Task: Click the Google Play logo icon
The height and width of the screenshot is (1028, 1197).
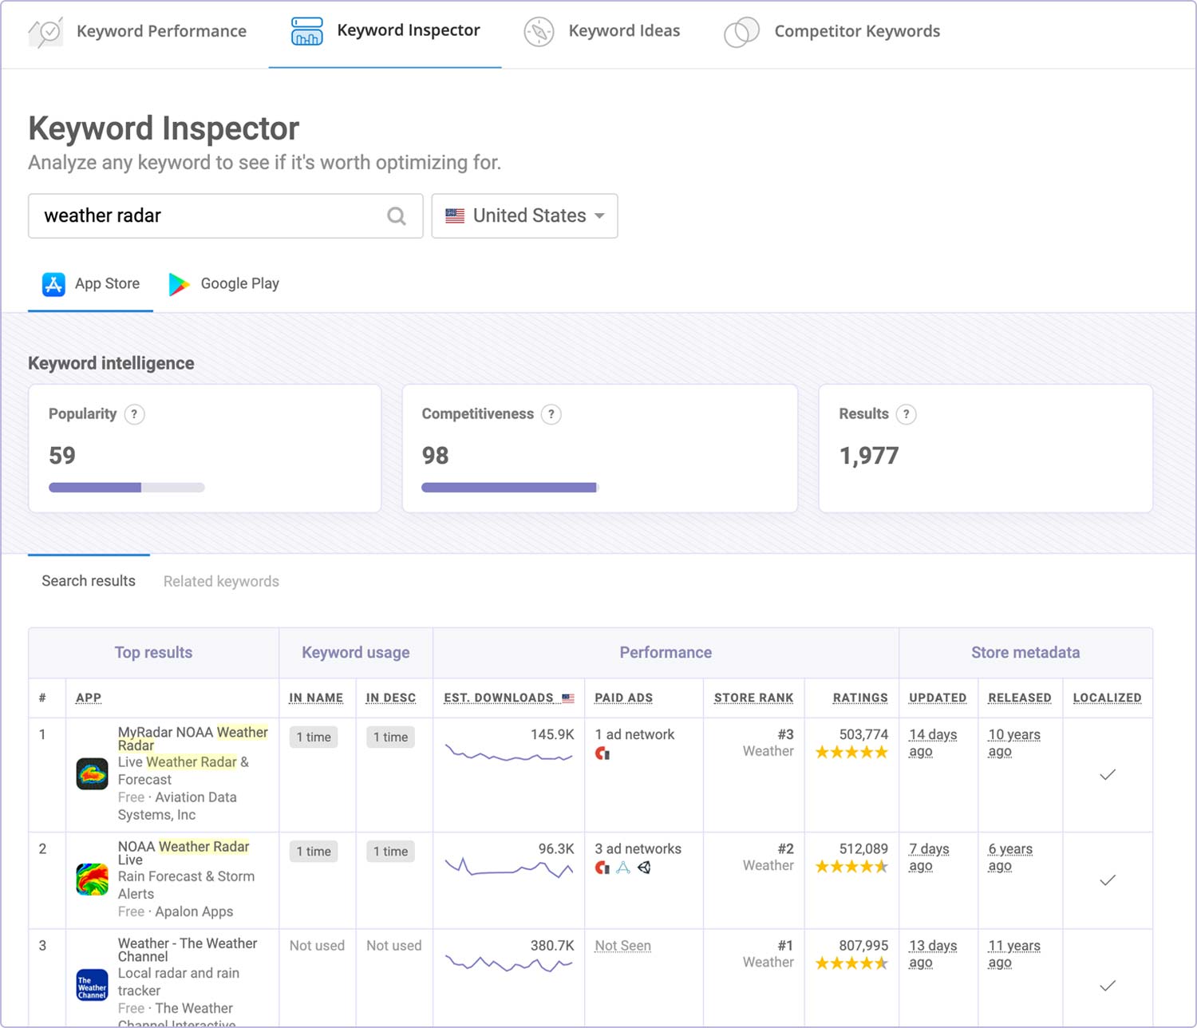Action: point(179,284)
